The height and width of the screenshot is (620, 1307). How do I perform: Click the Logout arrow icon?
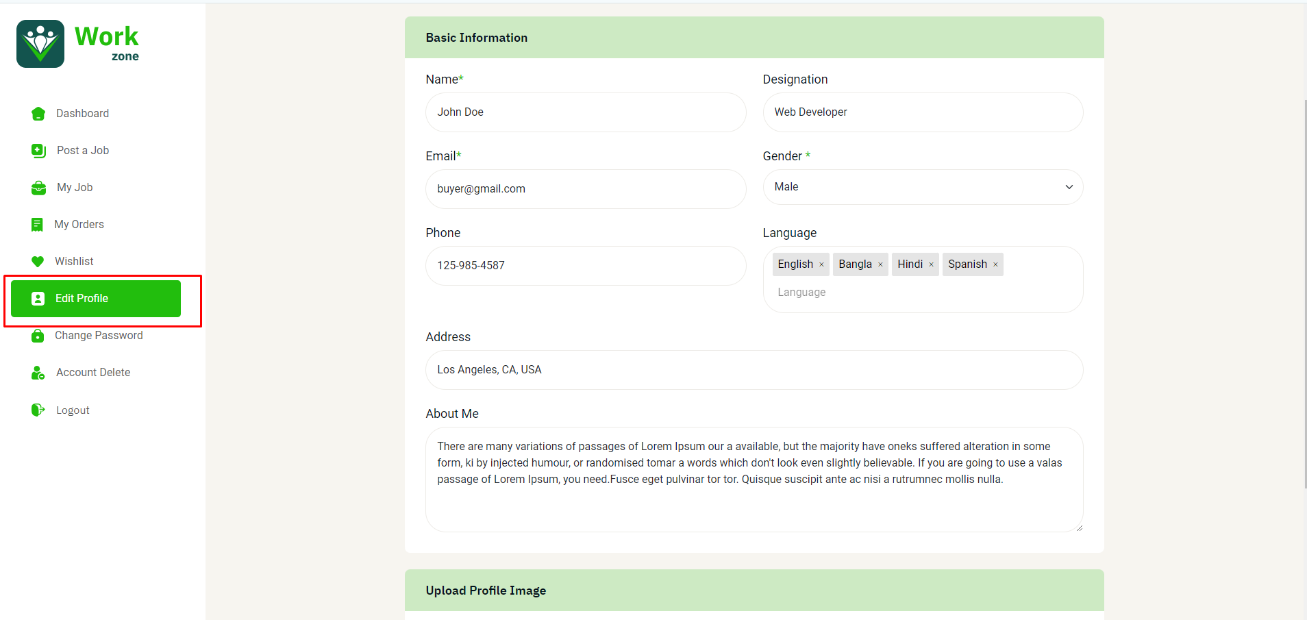[38, 410]
